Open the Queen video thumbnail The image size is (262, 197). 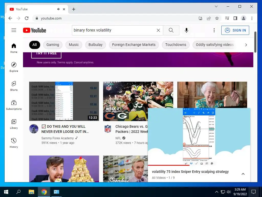tap(212, 95)
